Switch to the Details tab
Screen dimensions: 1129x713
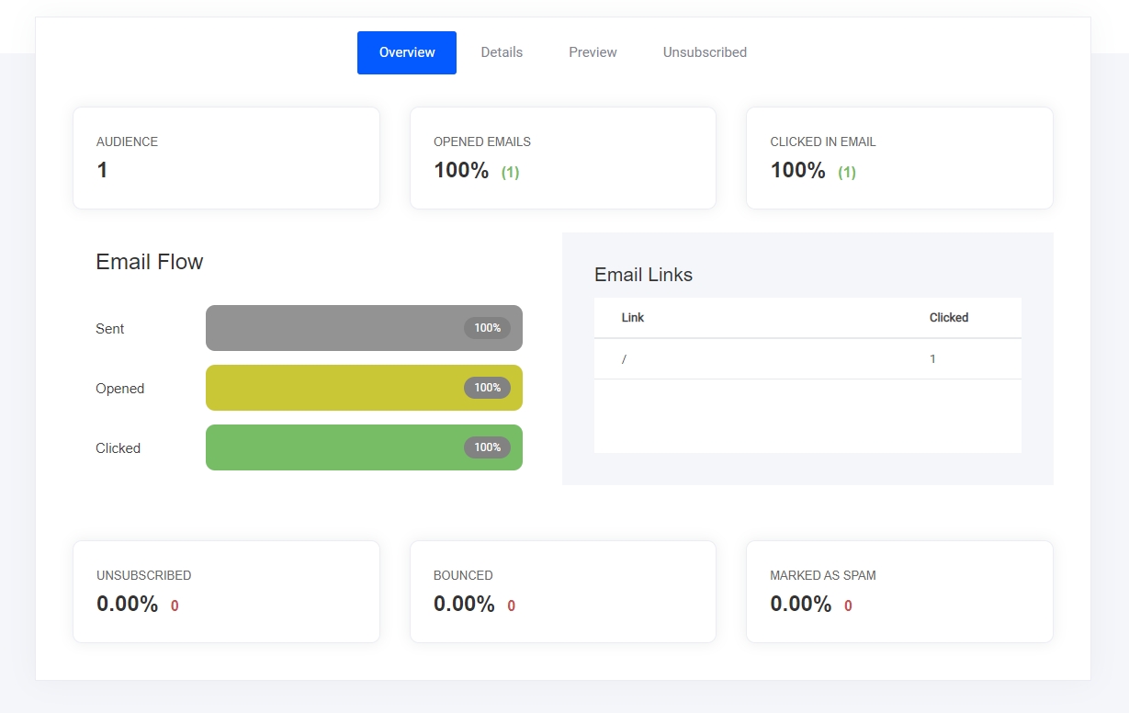[x=502, y=52]
